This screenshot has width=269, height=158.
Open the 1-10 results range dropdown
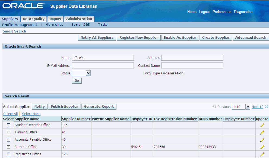[241, 107]
